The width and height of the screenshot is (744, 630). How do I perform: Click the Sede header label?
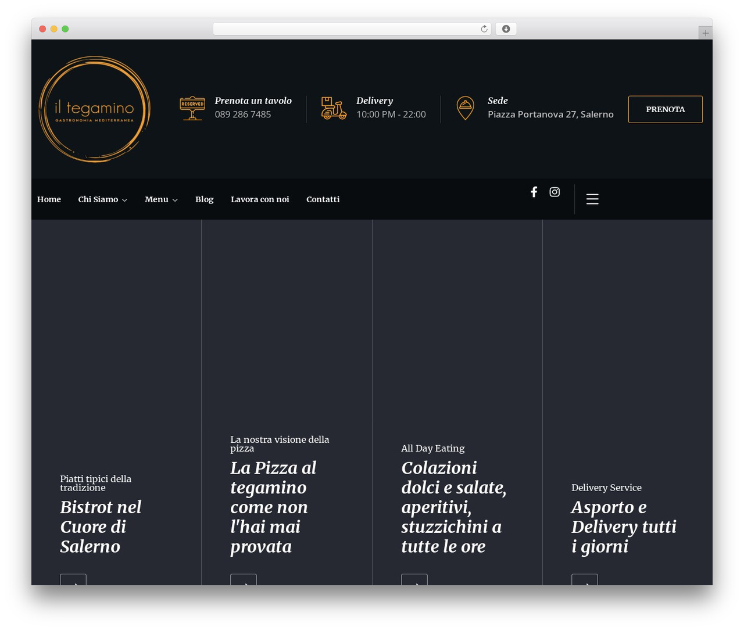click(x=498, y=101)
